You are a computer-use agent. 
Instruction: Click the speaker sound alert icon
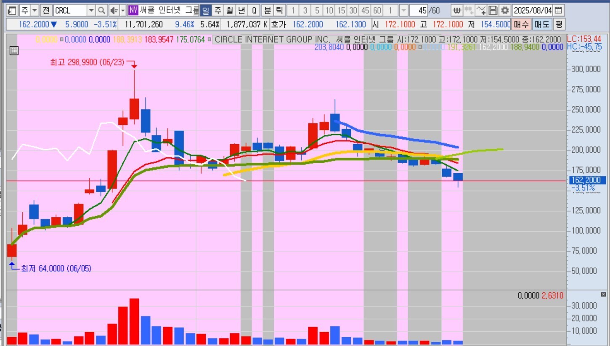click(114, 11)
